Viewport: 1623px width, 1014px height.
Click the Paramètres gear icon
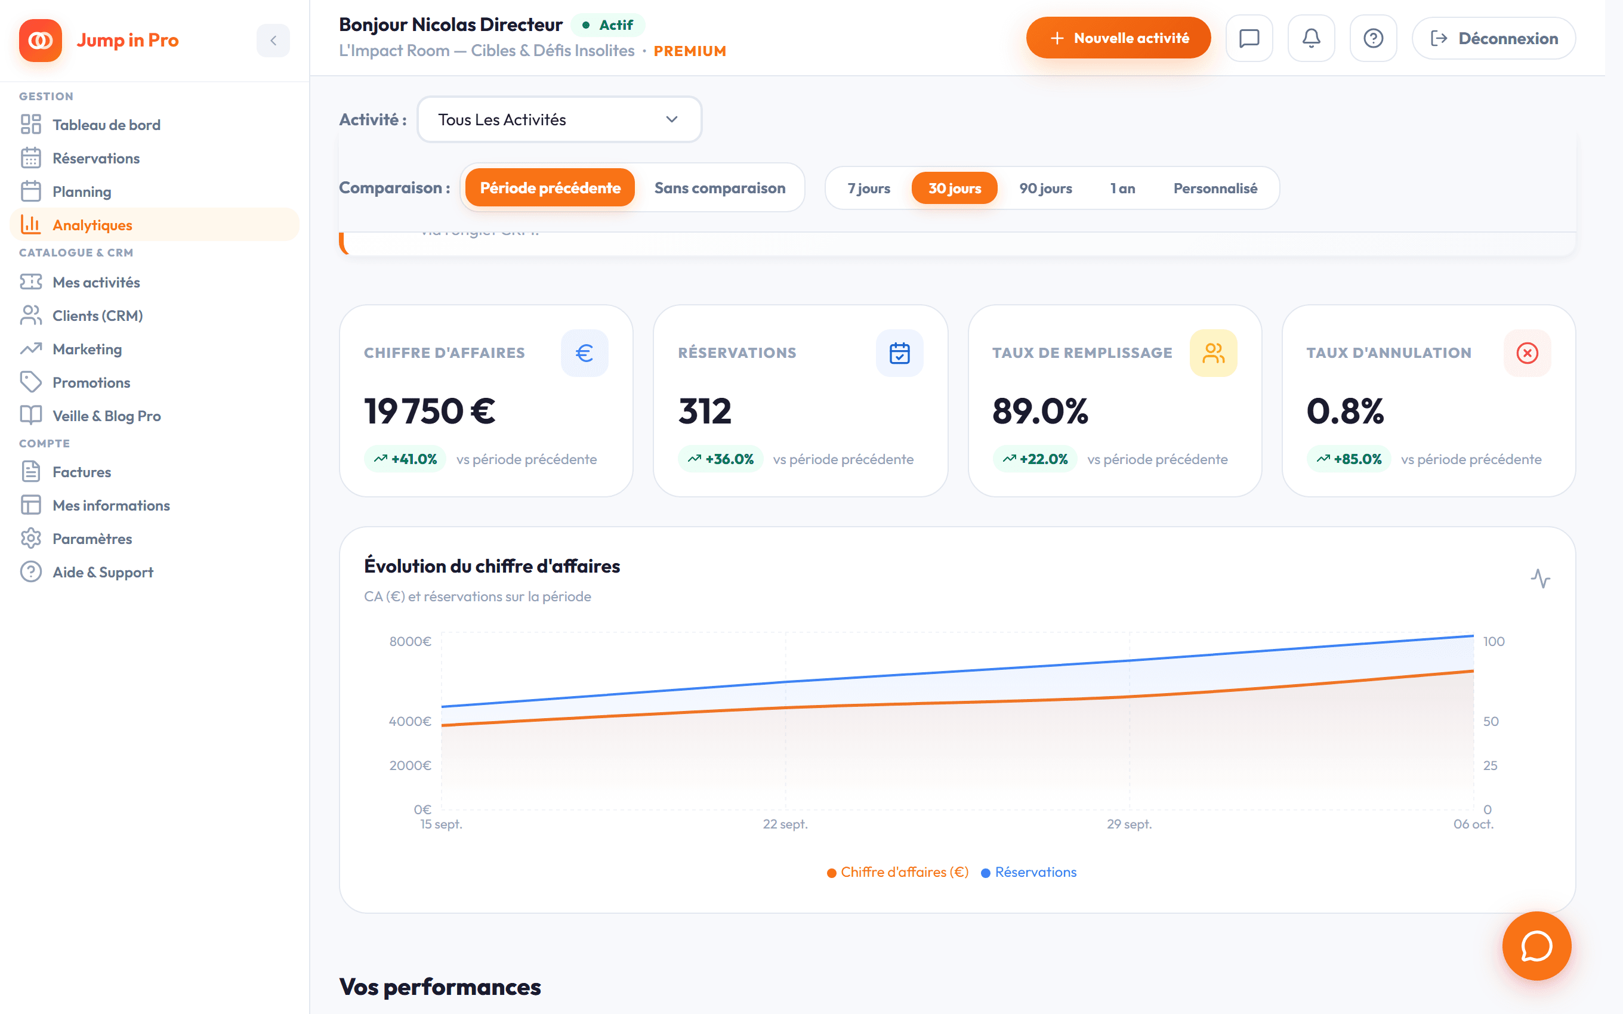tap(31, 539)
